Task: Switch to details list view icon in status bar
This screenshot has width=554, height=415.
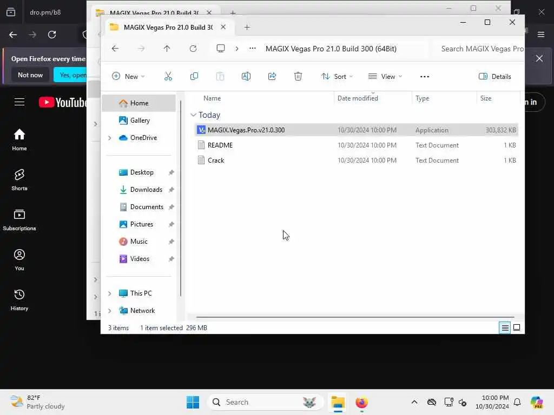Action: coord(505,328)
